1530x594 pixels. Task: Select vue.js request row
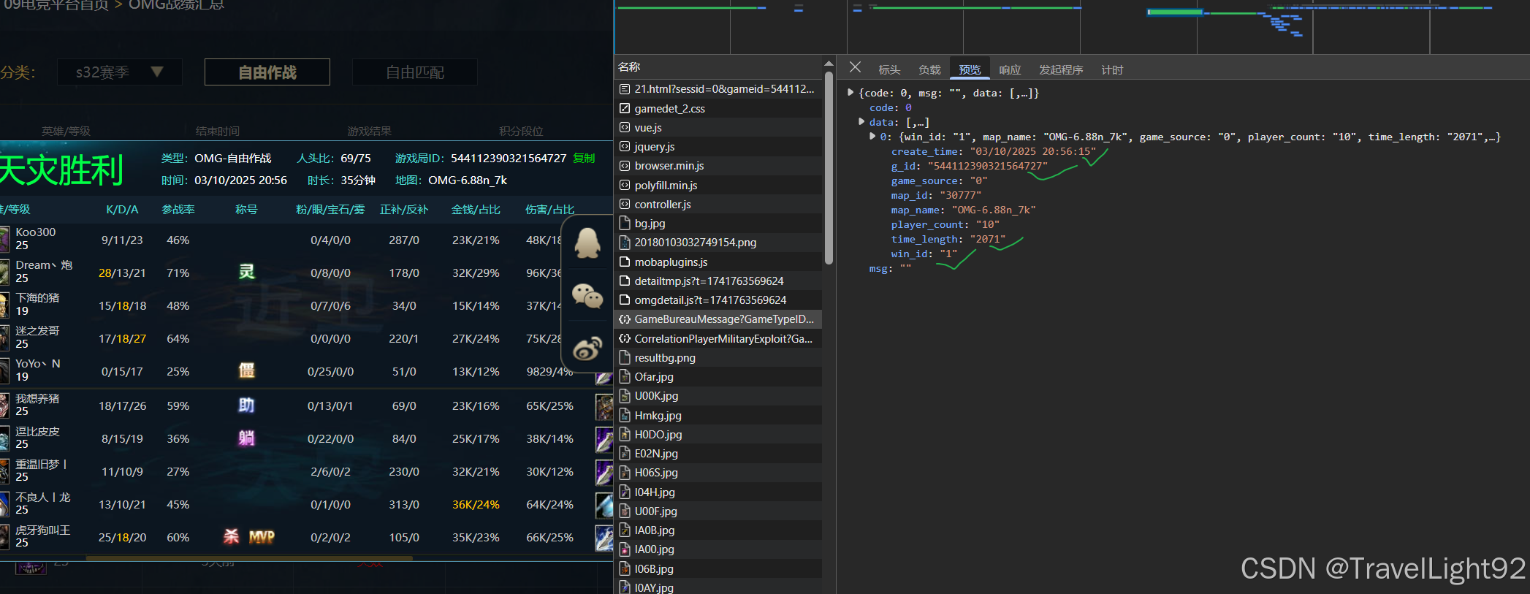(719, 127)
